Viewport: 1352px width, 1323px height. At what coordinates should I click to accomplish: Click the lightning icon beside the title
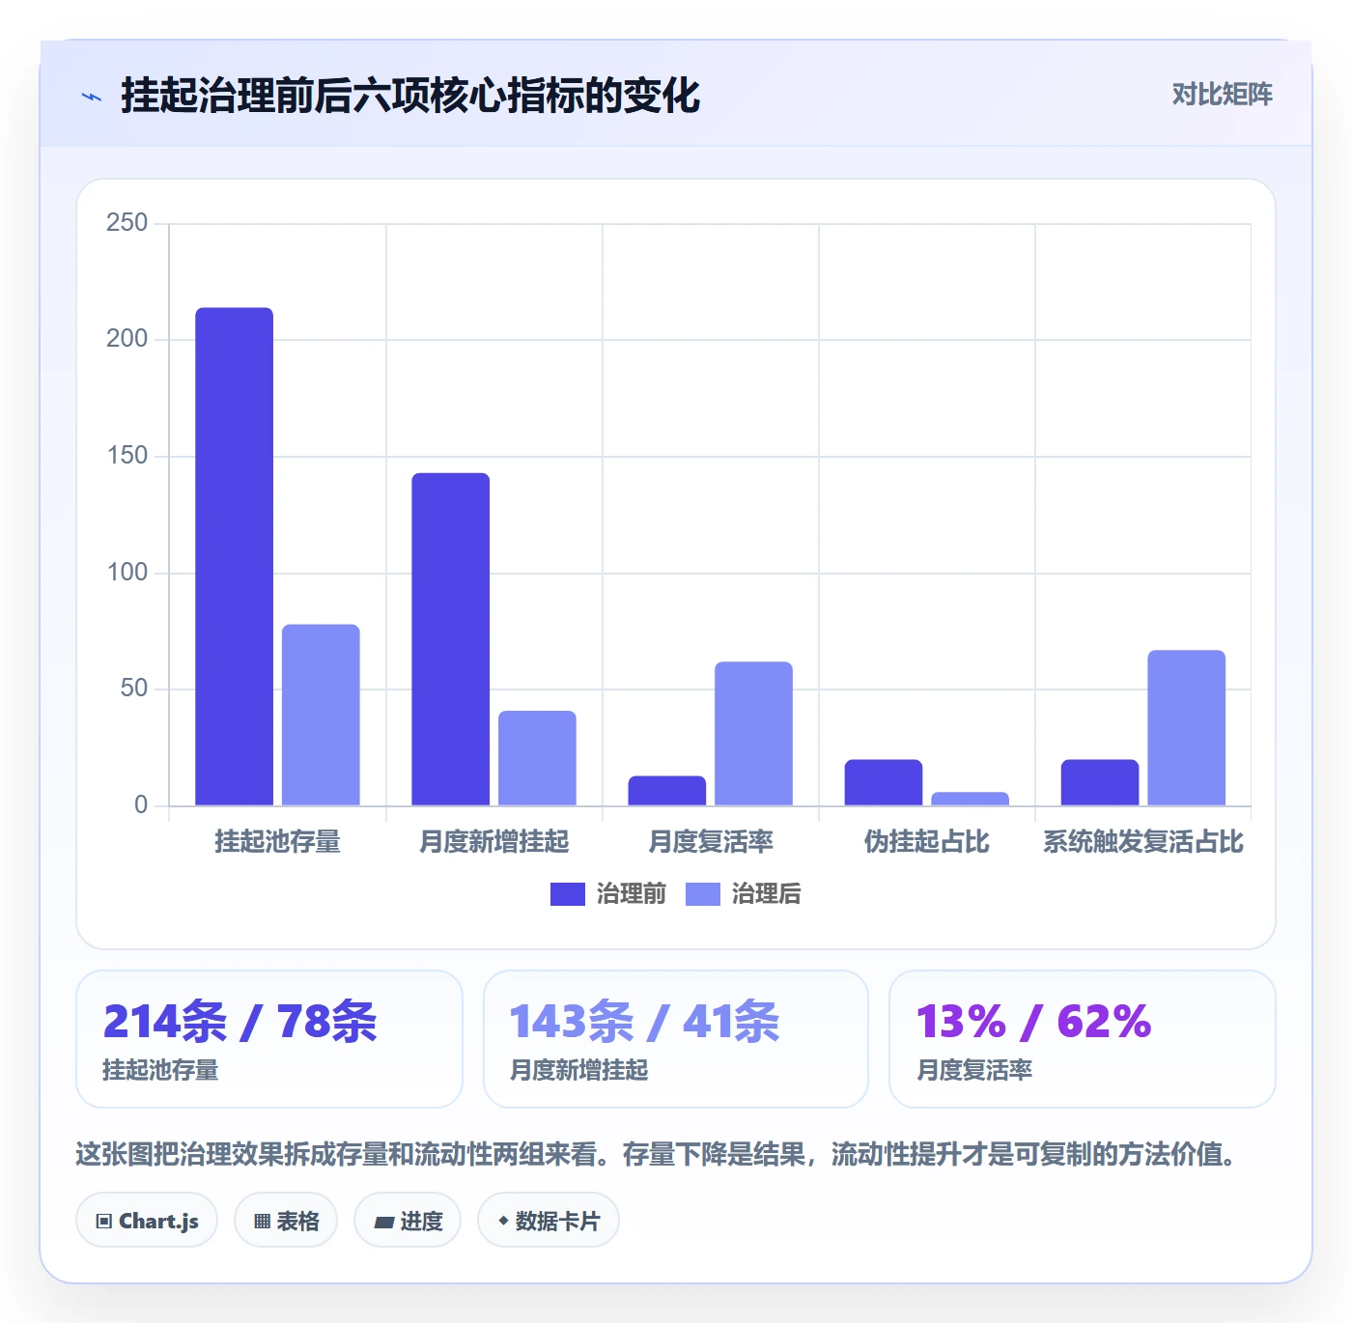click(92, 97)
